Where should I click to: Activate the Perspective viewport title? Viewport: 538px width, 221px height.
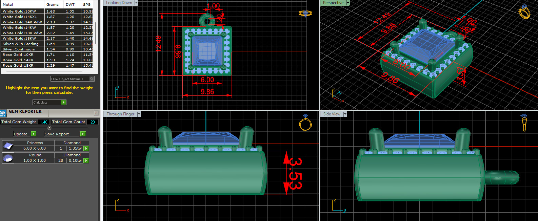pyautogui.click(x=333, y=3)
